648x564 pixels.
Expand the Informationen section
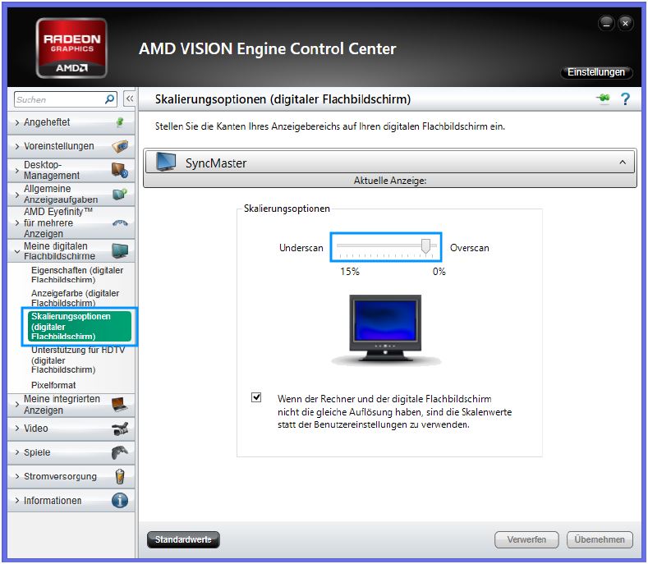pos(17,500)
